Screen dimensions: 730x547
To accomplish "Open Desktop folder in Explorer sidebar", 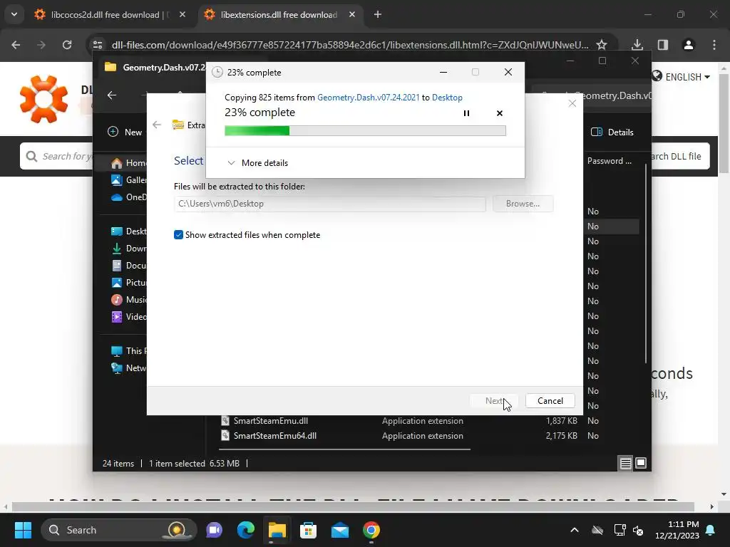I will 128,231.
